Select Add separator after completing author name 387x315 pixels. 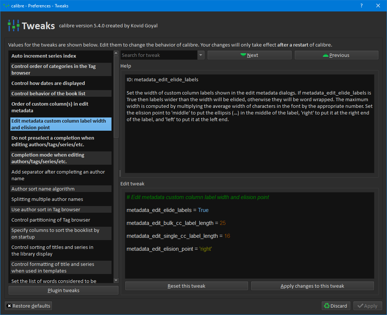61,175
